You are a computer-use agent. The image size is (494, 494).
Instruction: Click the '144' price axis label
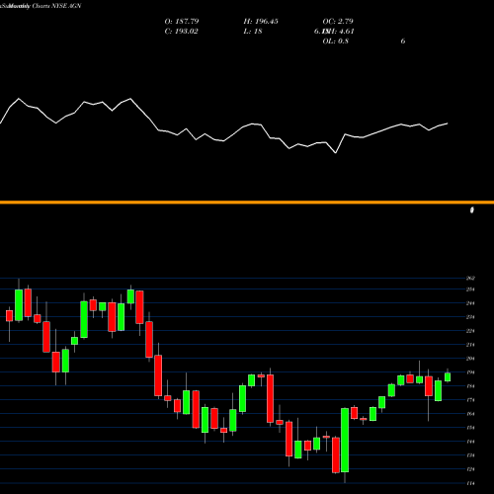coord(470,442)
